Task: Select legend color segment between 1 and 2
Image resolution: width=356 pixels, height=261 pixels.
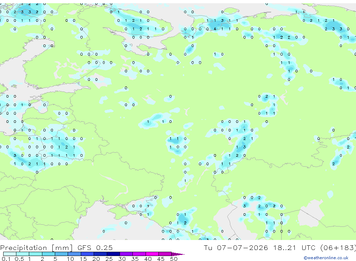Action: [x=35, y=254]
